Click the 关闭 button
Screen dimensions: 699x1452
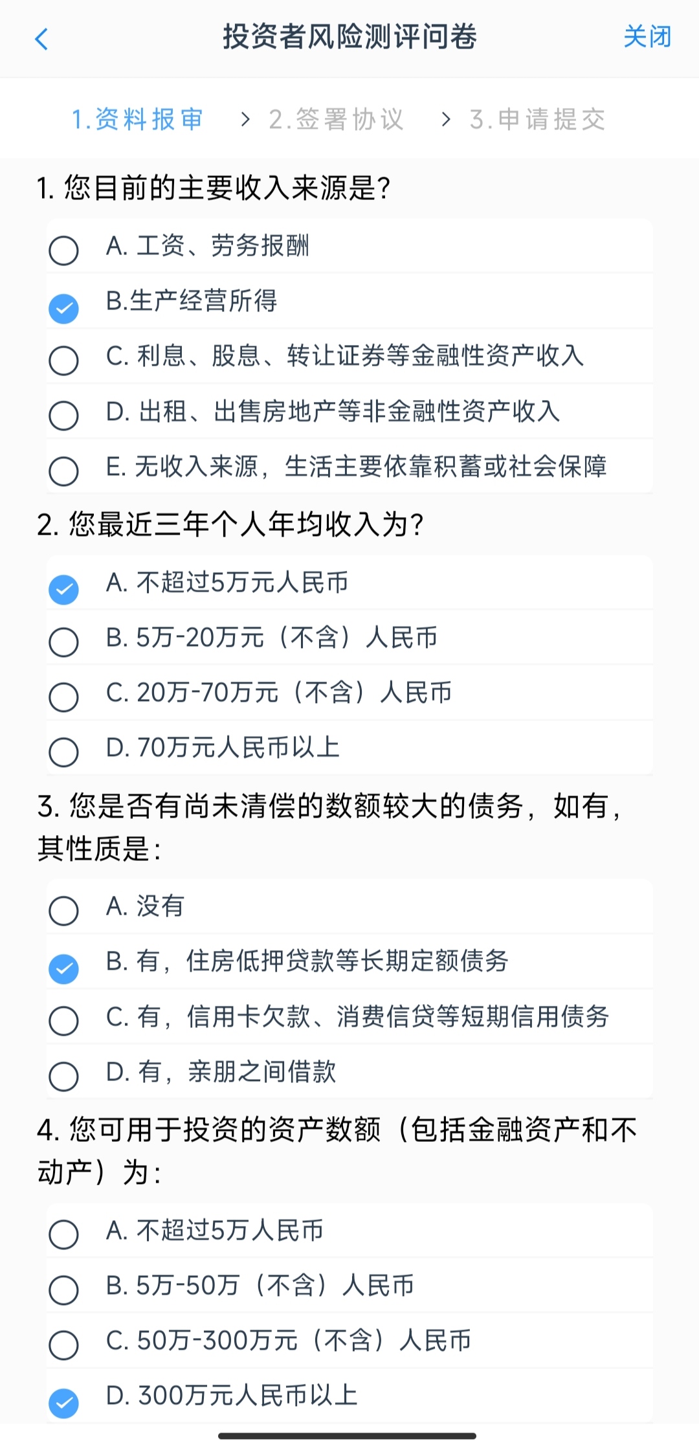[647, 37]
